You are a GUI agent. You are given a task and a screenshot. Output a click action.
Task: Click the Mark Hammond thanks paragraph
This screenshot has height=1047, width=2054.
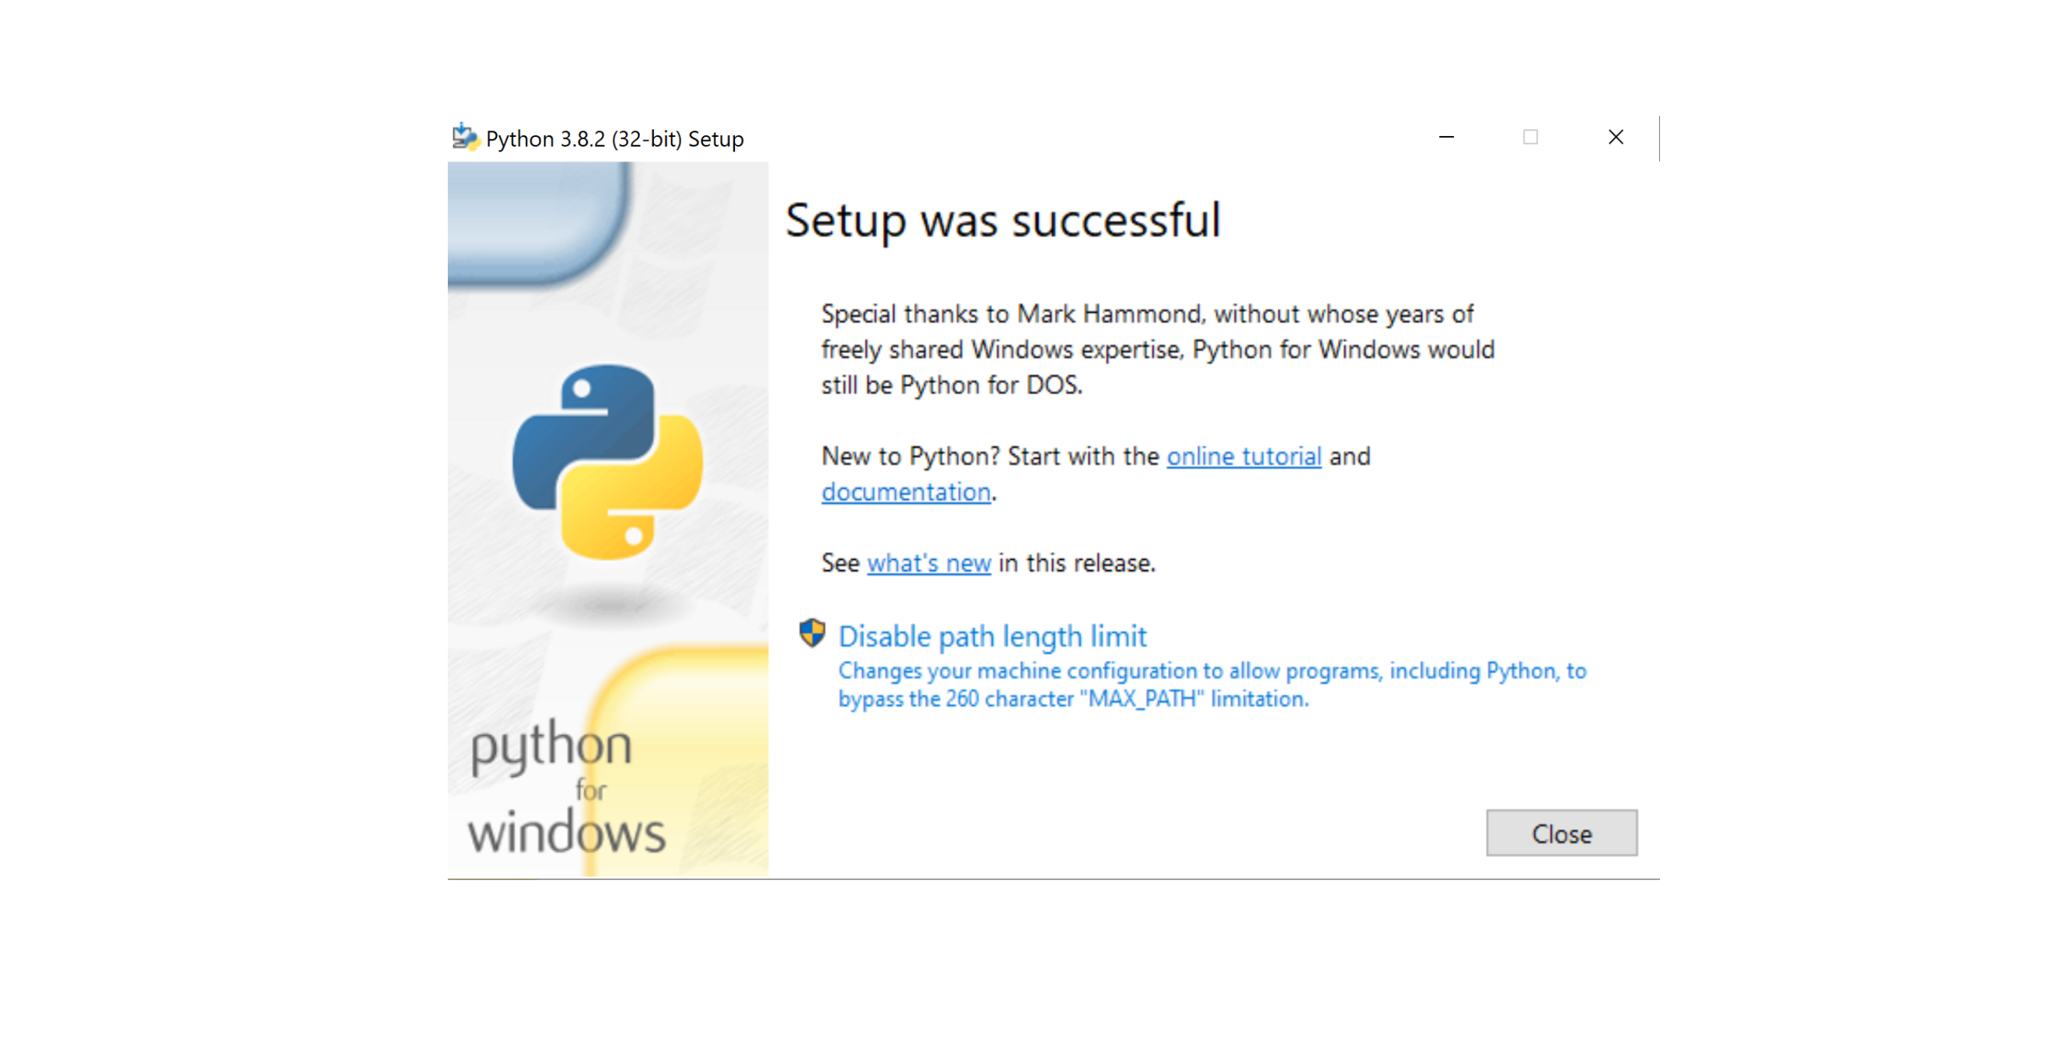1157,349
